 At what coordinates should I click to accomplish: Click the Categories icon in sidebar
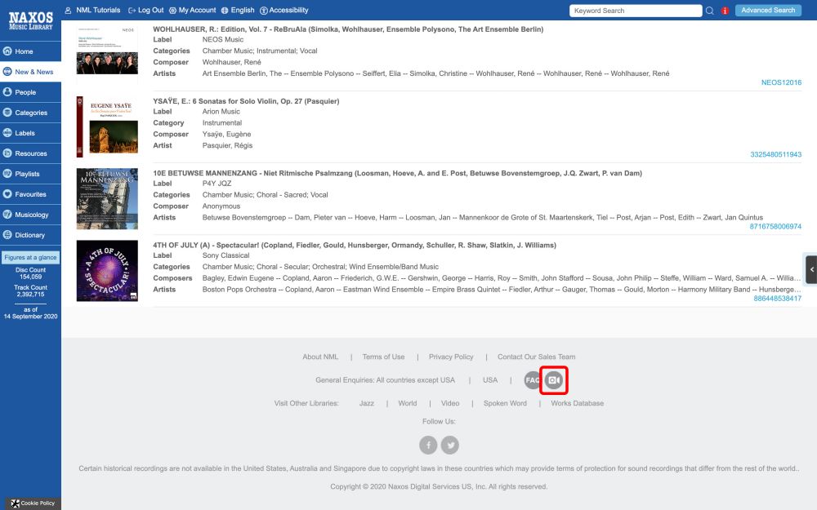[7, 112]
